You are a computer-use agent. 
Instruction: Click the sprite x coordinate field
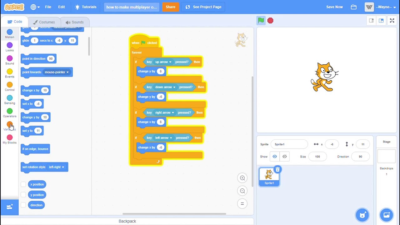pos(332,144)
